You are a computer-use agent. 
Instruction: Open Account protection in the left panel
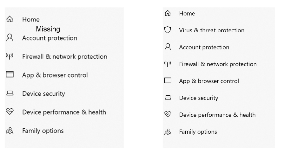[50, 38]
